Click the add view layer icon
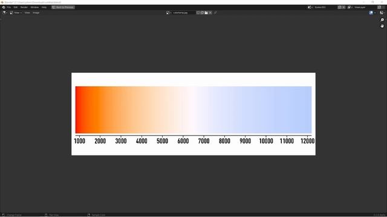Screen dimensions: 387x217 pyautogui.click(x=380, y=7)
